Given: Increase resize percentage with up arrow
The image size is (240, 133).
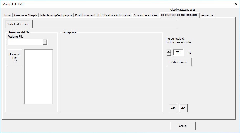Looking at the screenshot, I should click(169, 51).
